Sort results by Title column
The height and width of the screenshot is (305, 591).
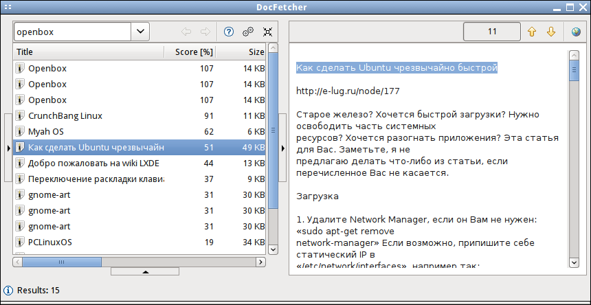coord(89,52)
